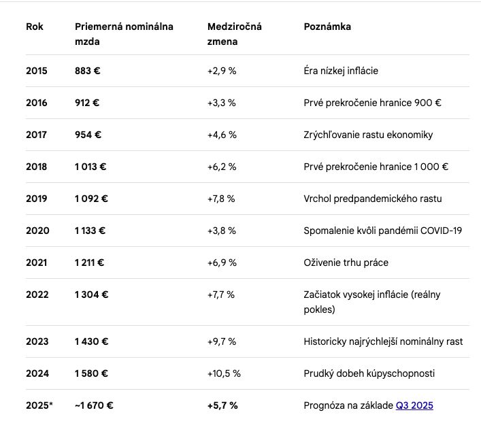Select the 2015 year cell

(x=37, y=71)
